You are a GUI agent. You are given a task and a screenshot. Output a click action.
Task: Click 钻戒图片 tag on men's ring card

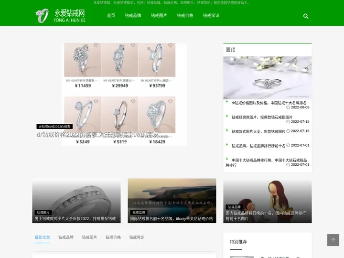click(43, 212)
